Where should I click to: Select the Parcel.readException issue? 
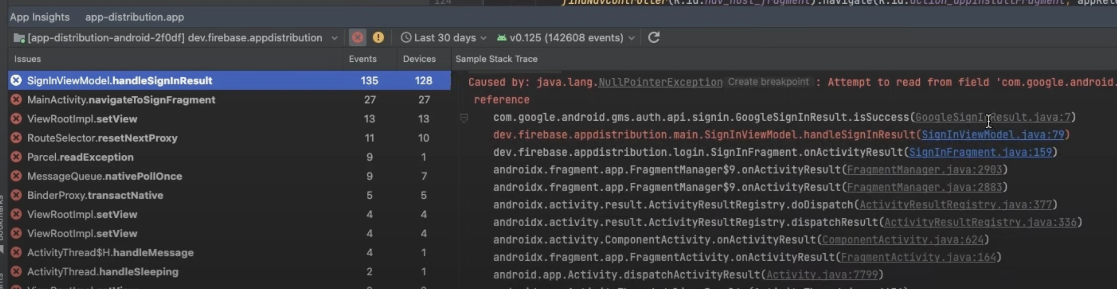point(229,157)
